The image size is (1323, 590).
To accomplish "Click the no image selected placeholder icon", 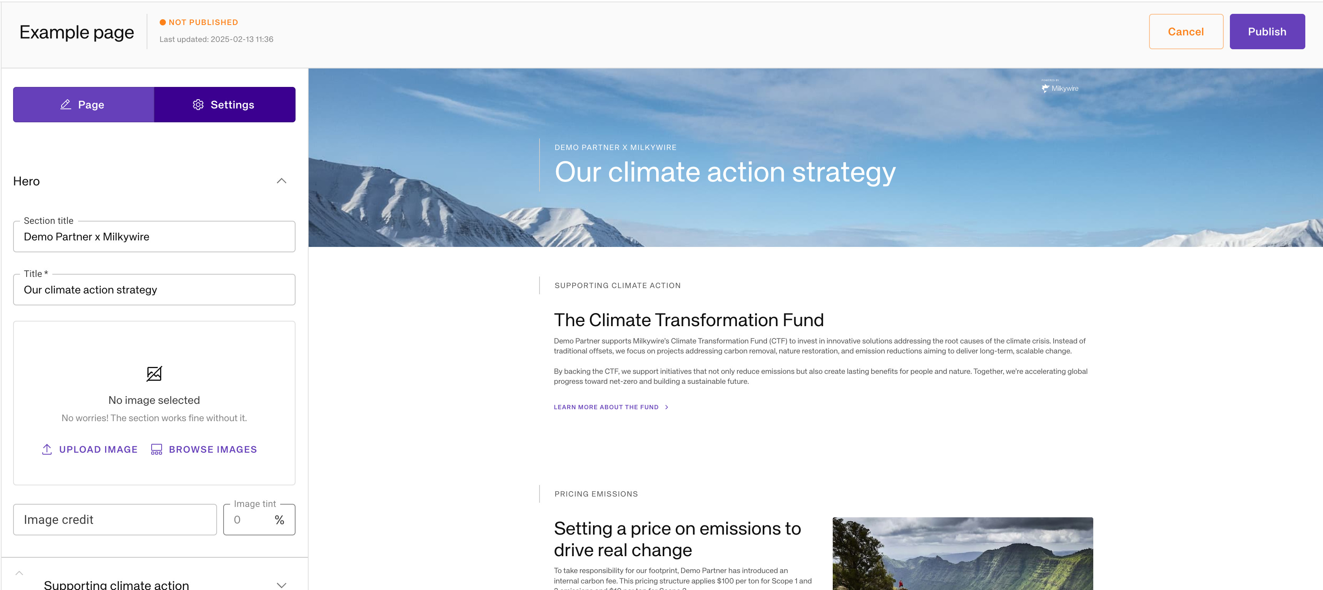I will coord(154,373).
